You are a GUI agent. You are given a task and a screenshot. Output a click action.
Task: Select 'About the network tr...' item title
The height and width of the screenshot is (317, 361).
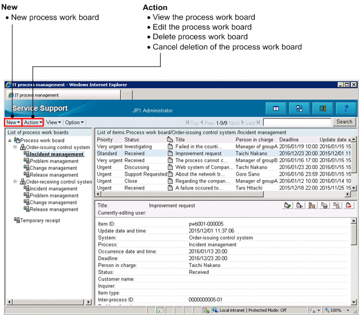(x=200, y=174)
